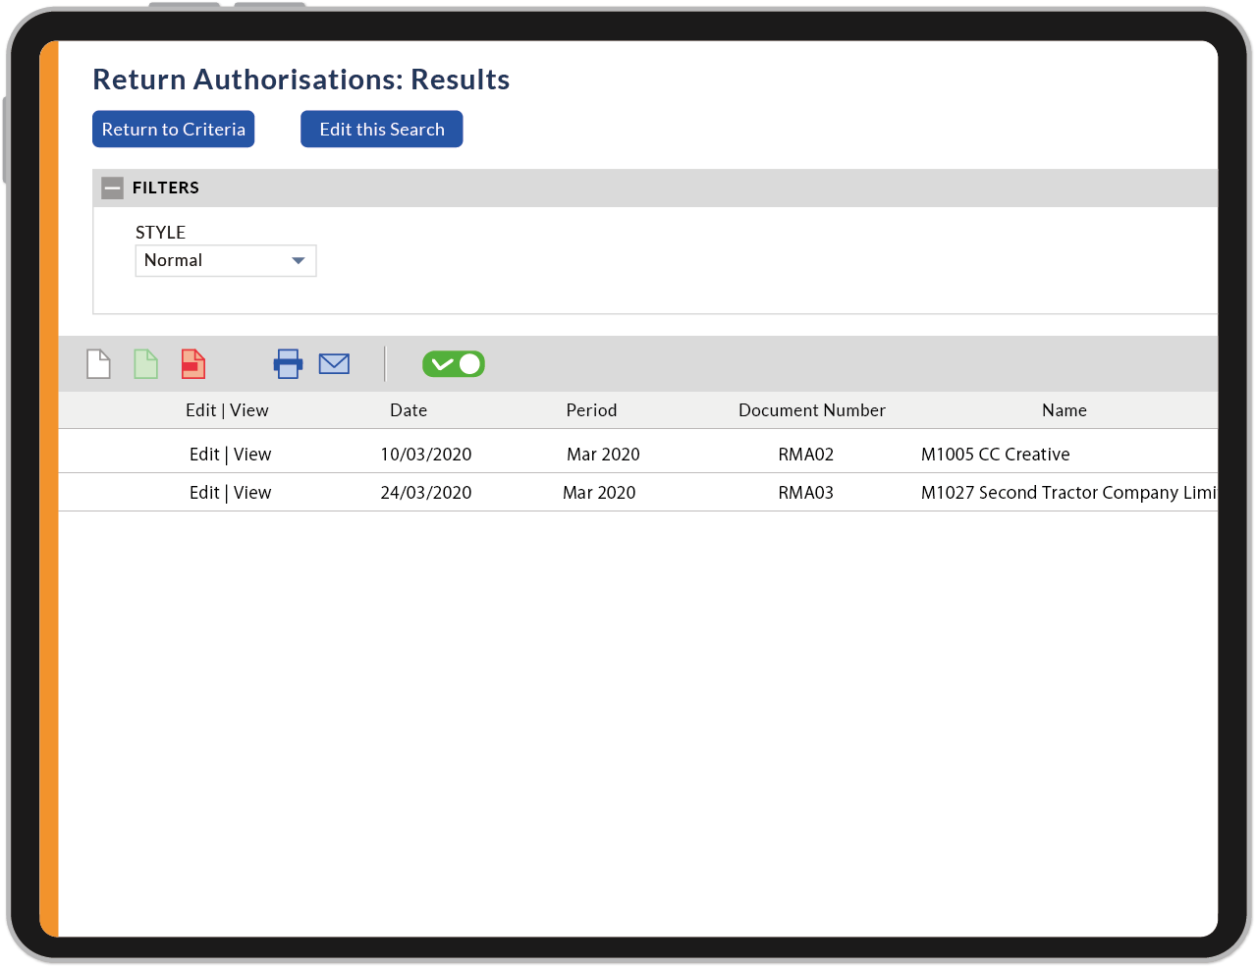
Task: Click the Name column header
Action: pyautogui.click(x=1064, y=410)
